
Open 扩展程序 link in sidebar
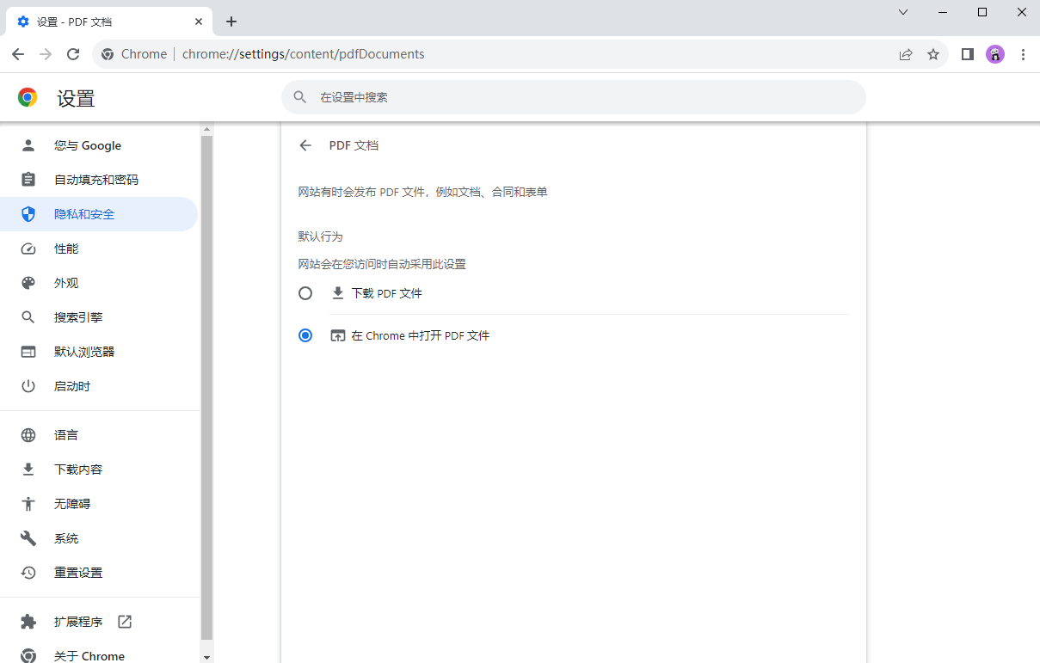click(x=99, y=622)
